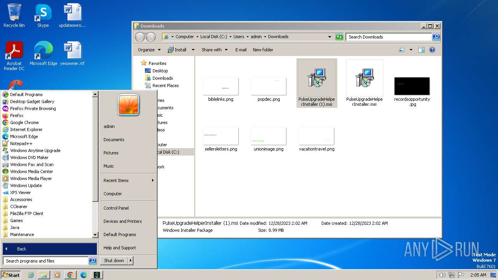Click New folder button
Image resolution: width=498 pixels, height=280 pixels.
[x=263, y=50]
